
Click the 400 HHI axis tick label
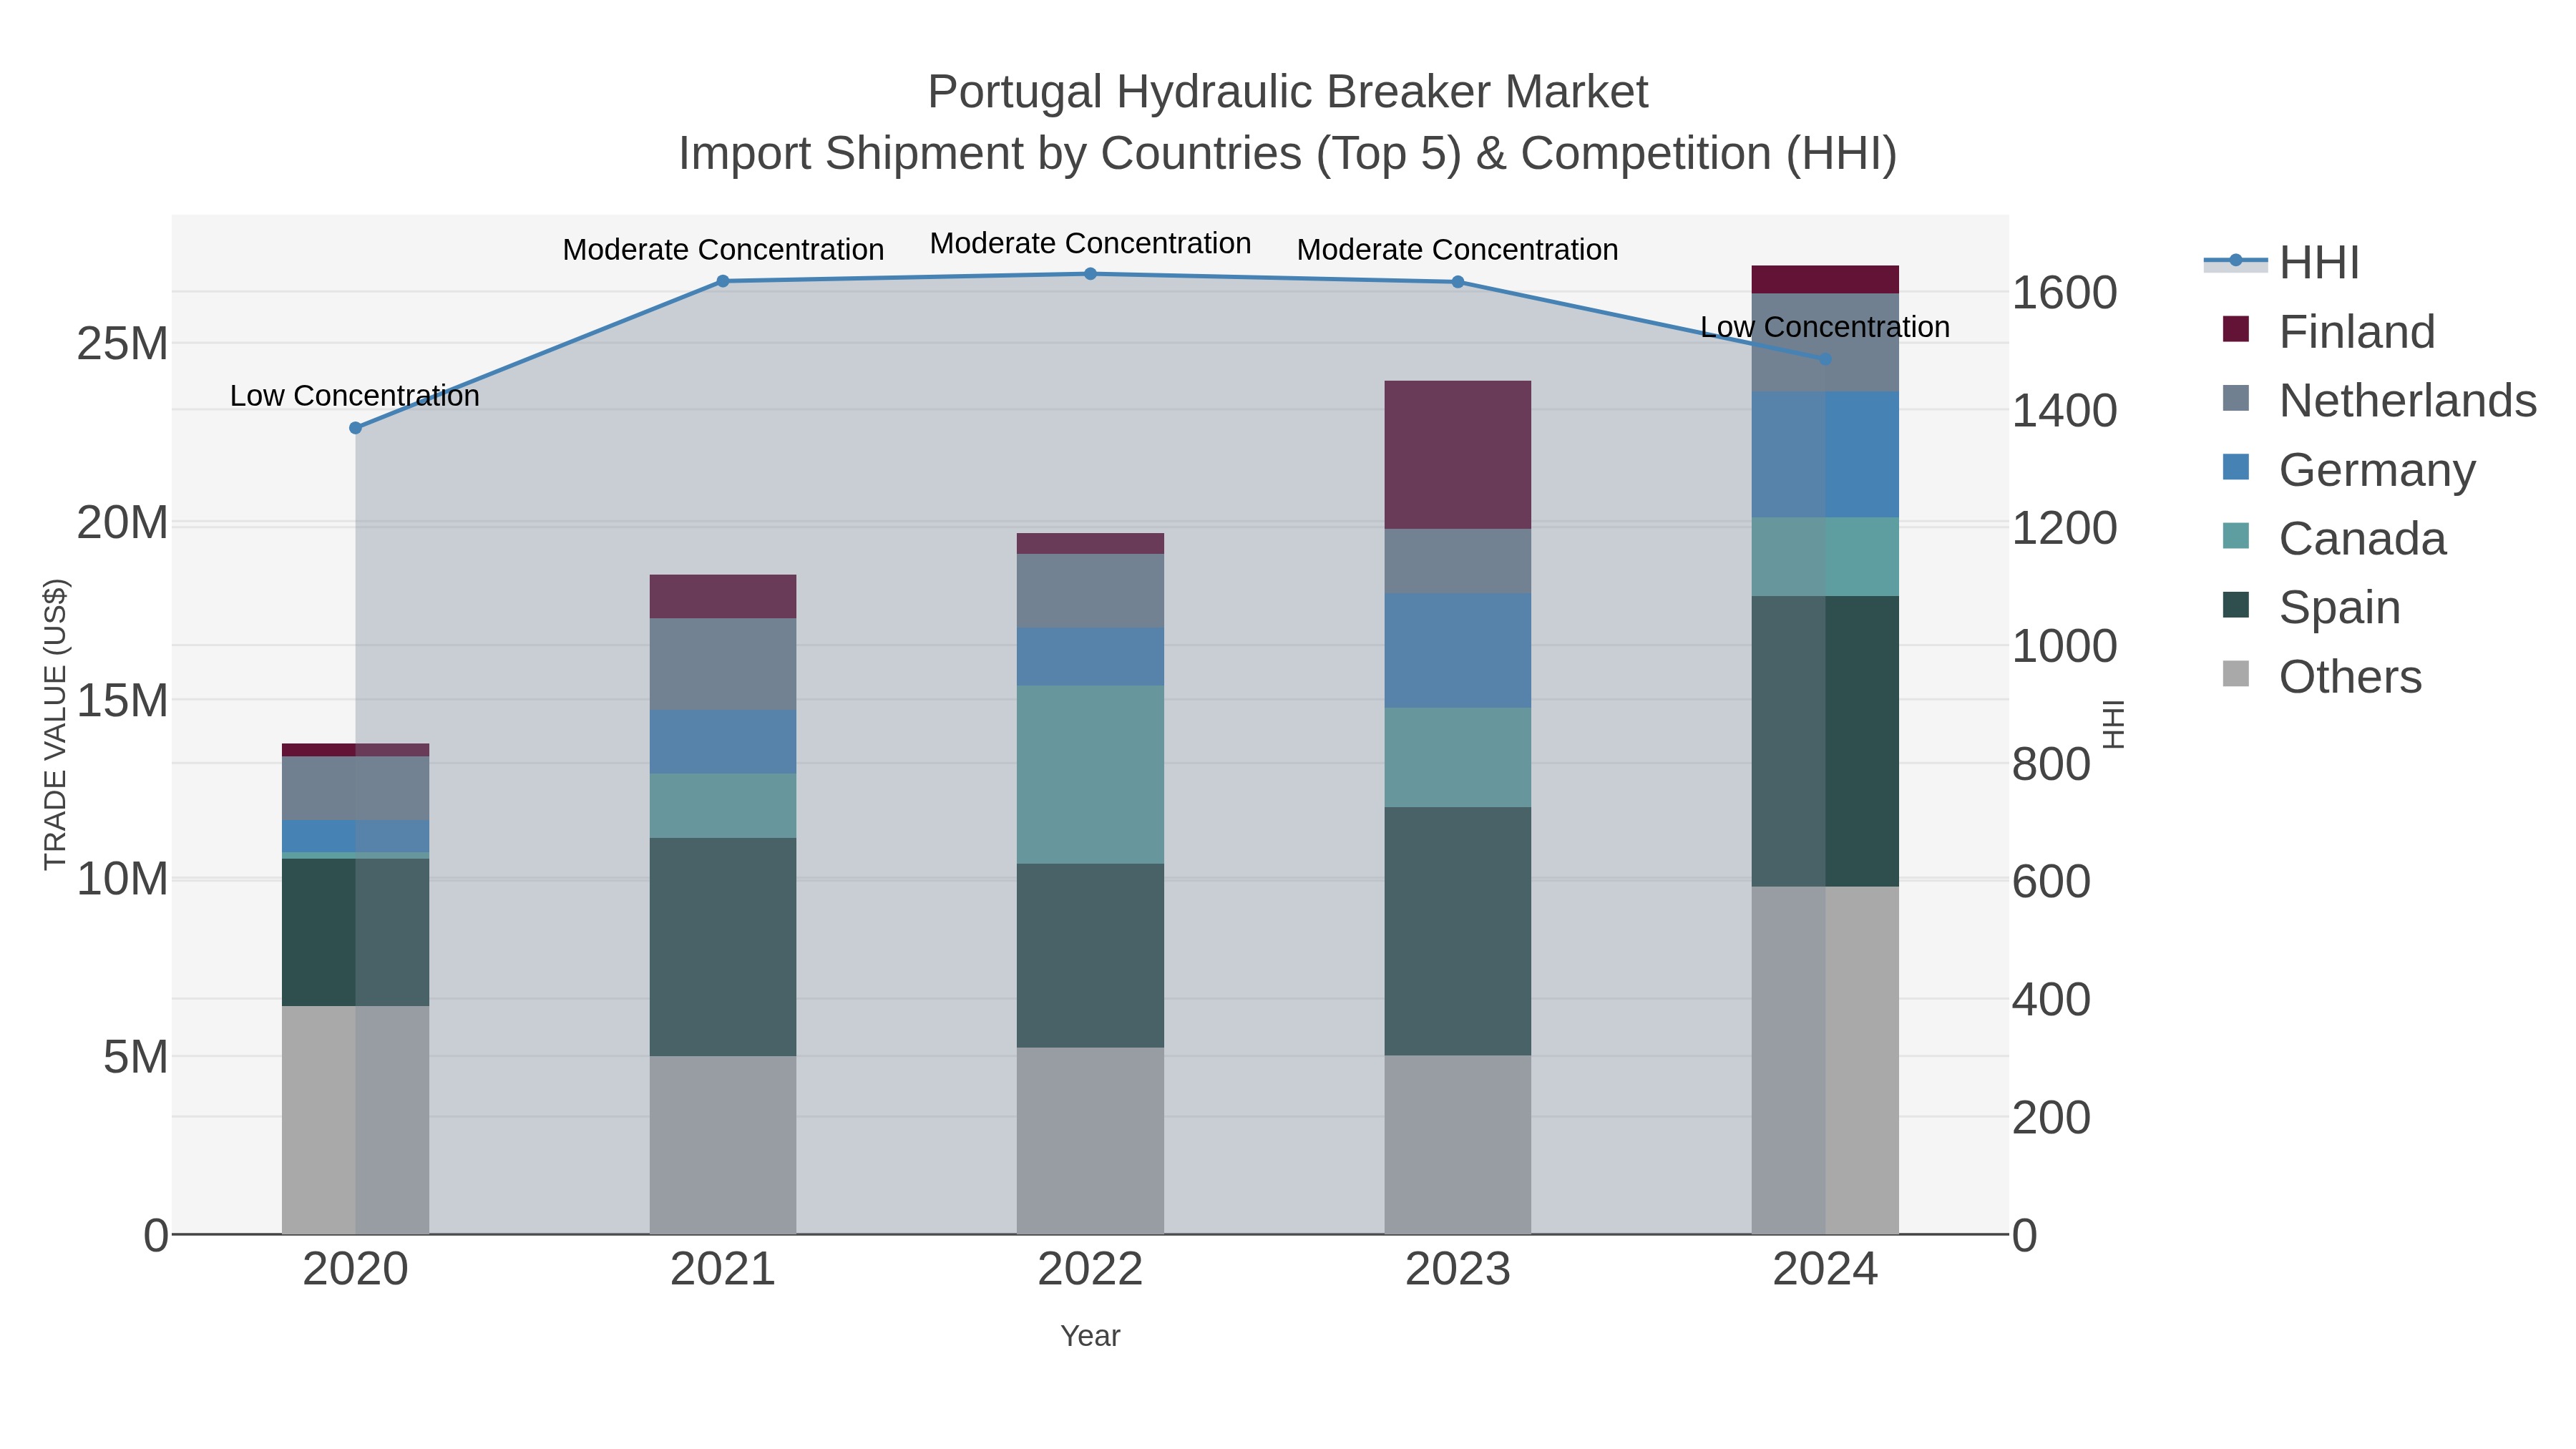point(2052,999)
